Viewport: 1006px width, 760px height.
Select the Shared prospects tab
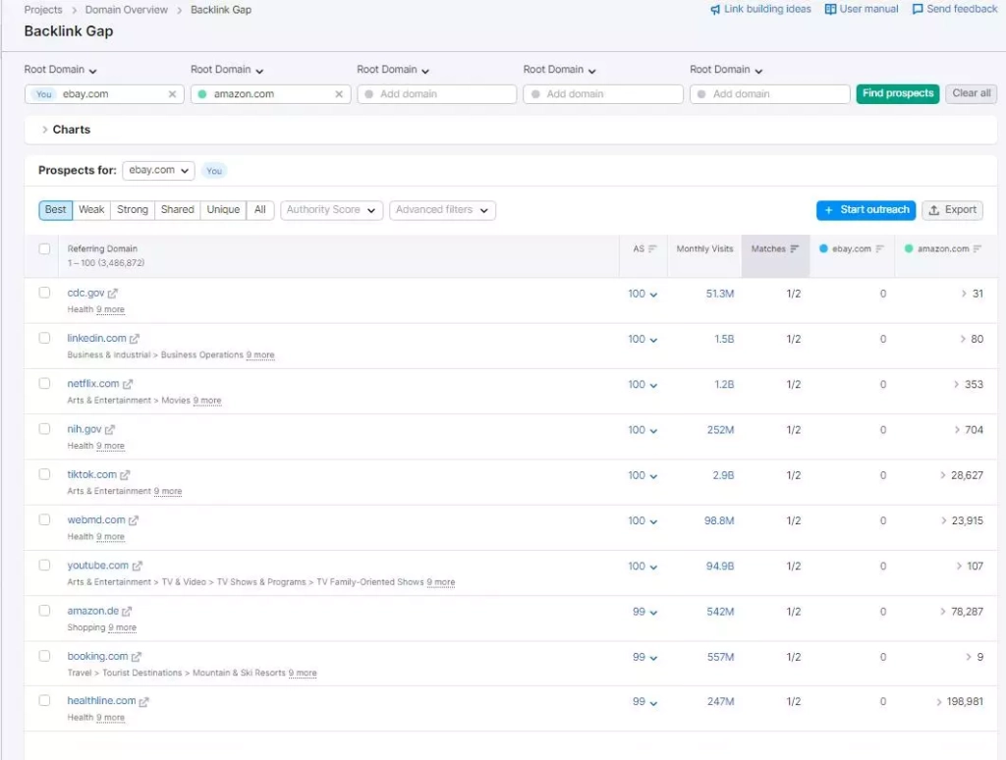tap(178, 210)
